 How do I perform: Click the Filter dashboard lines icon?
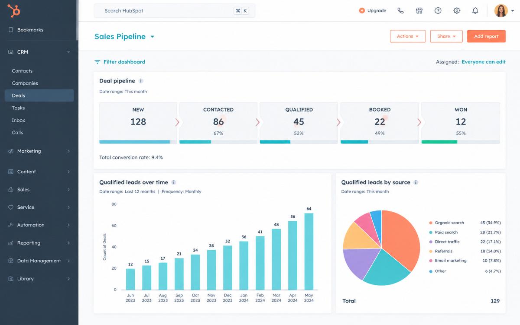(97, 62)
